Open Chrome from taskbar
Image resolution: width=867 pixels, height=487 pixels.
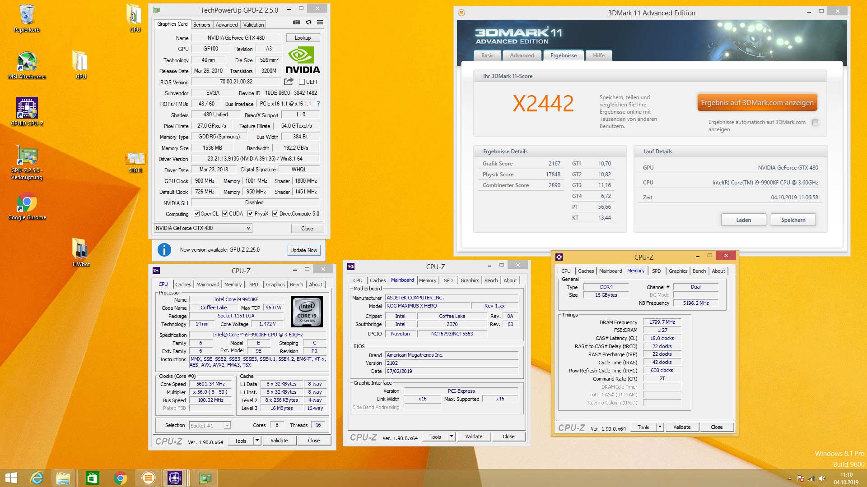tap(120, 478)
